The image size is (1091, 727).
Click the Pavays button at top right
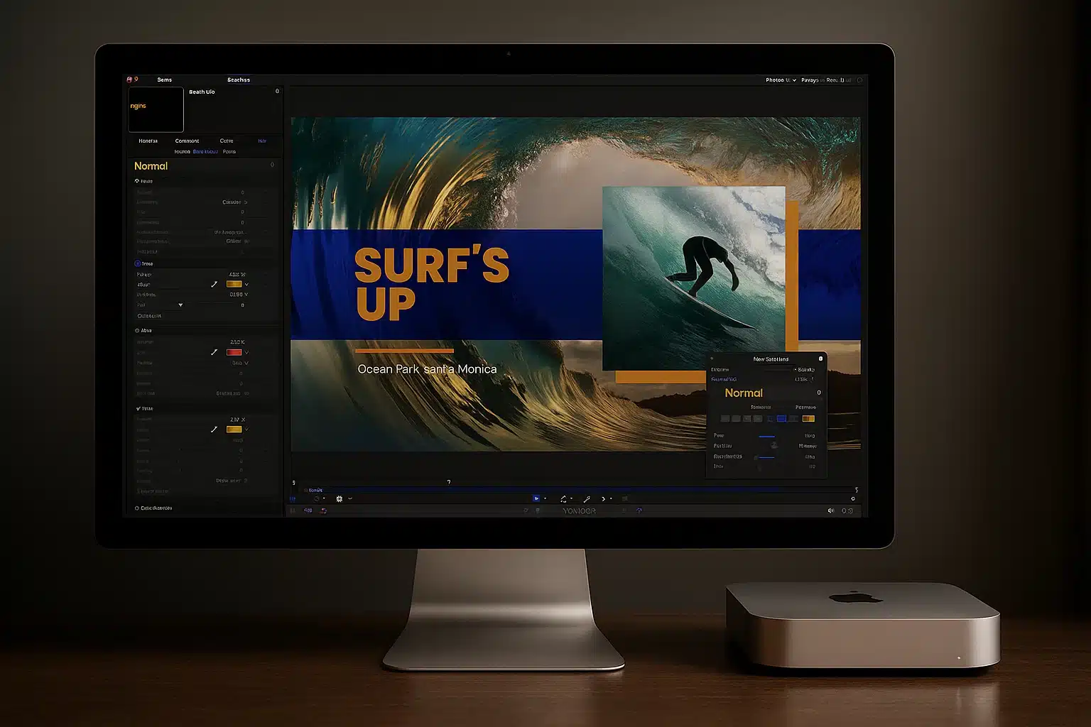[x=810, y=80]
